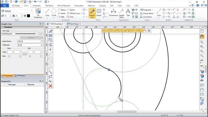208x117 pixels.
Task: Select the Node tool
Action: 61,13
